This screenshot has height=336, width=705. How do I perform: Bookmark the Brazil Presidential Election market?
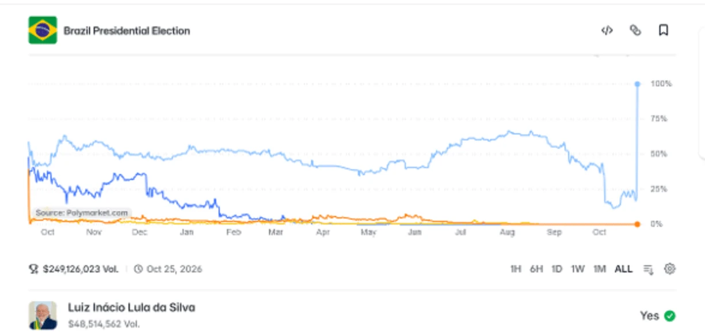tap(664, 30)
